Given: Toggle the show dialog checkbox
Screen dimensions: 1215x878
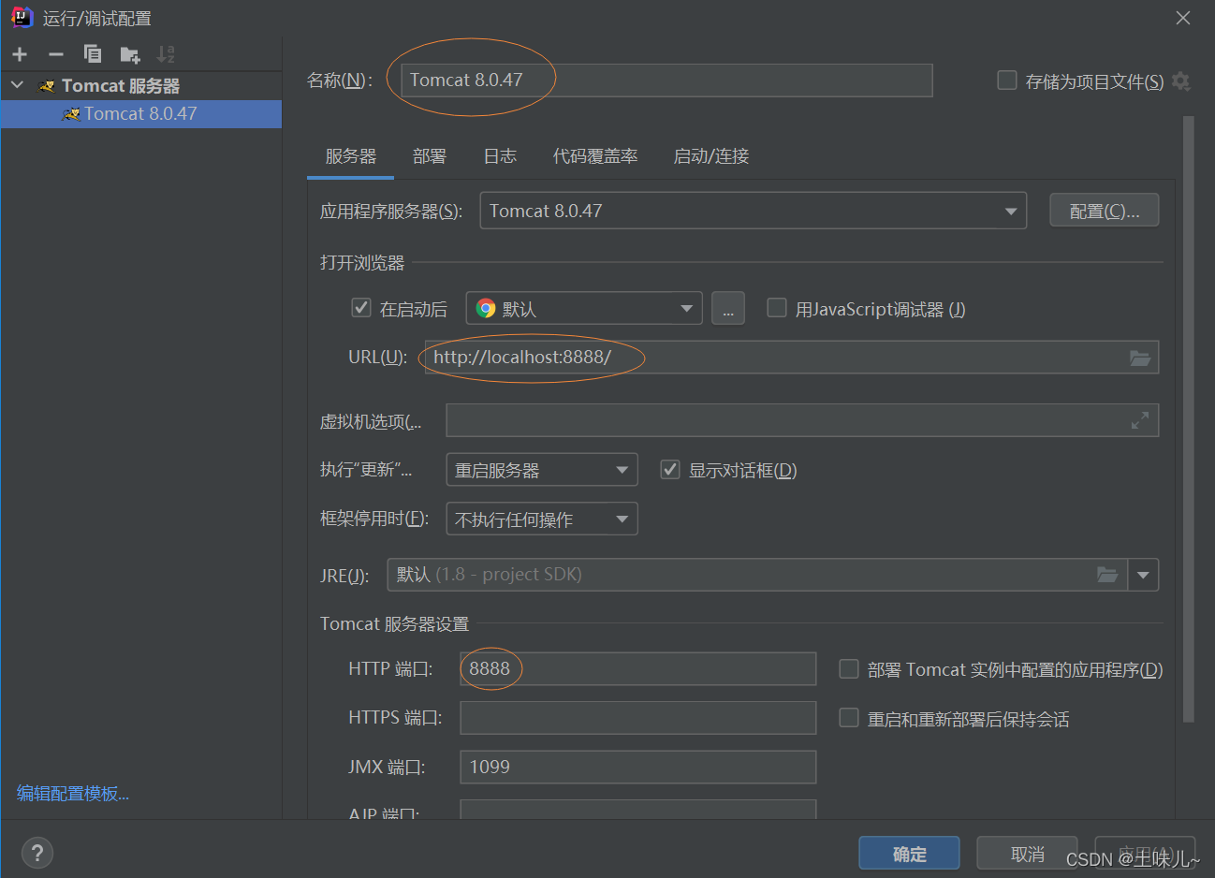Looking at the screenshot, I should 670,470.
